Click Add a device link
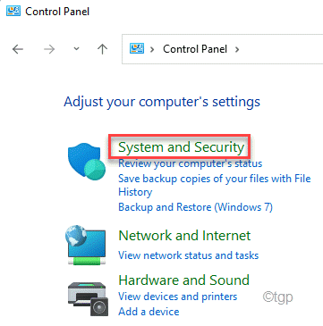This screenshot has width=323, height=326. 149,312
